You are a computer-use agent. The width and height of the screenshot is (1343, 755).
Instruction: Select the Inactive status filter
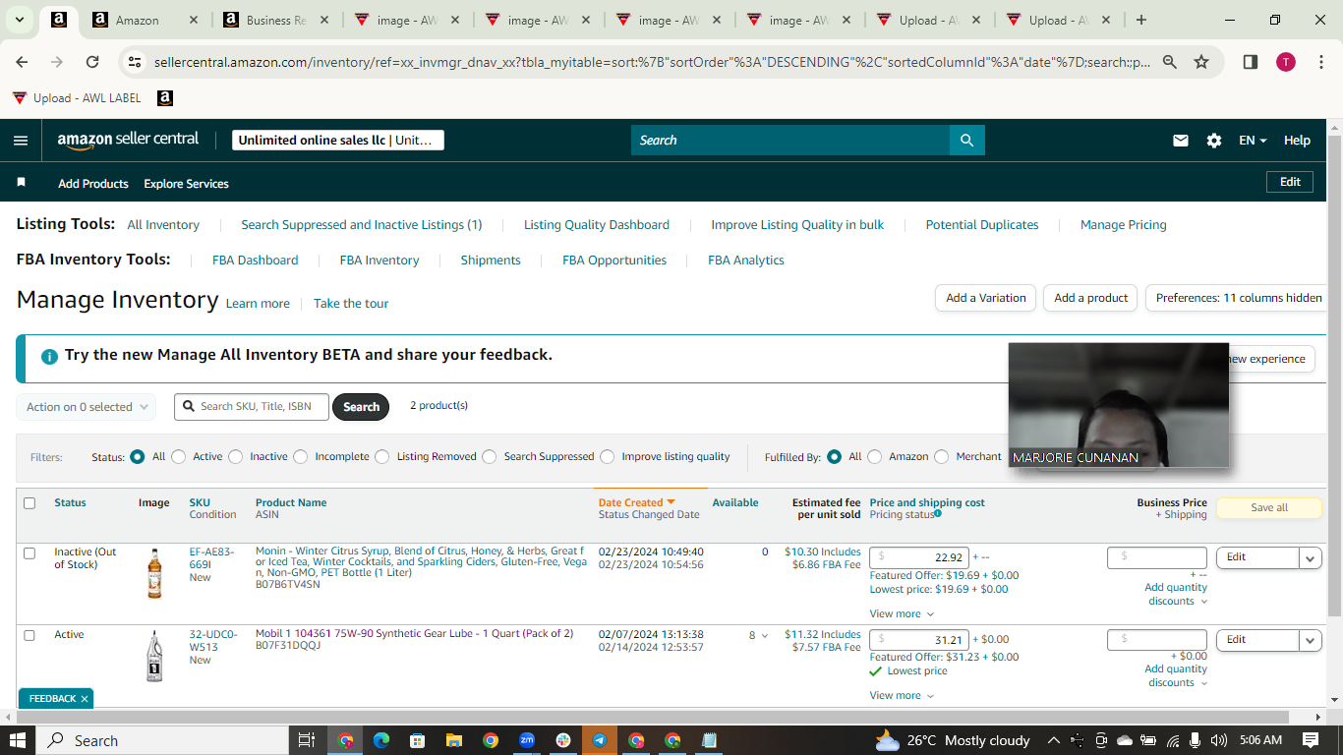[x=236, y=456]
